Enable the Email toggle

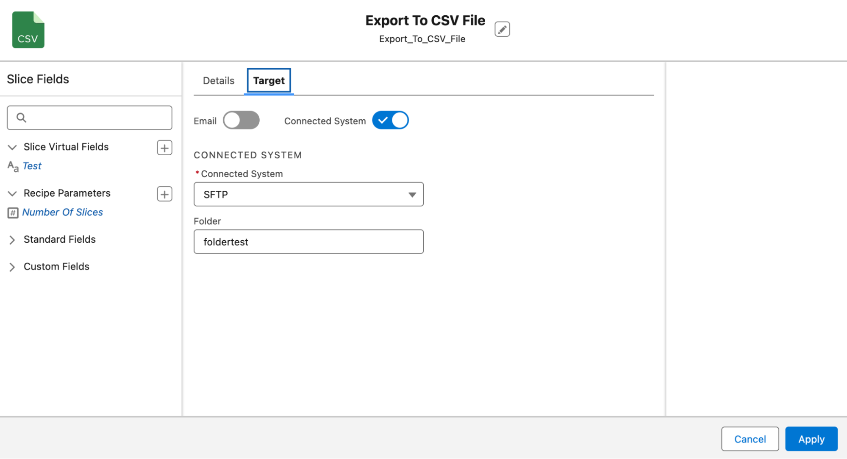241,121
